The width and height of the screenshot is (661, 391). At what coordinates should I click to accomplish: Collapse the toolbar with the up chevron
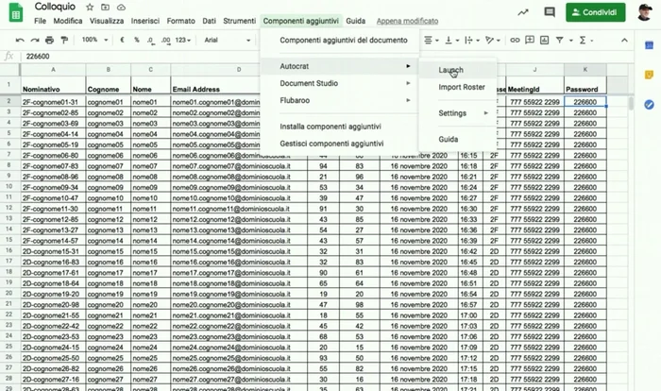click(x=621, y=41)
